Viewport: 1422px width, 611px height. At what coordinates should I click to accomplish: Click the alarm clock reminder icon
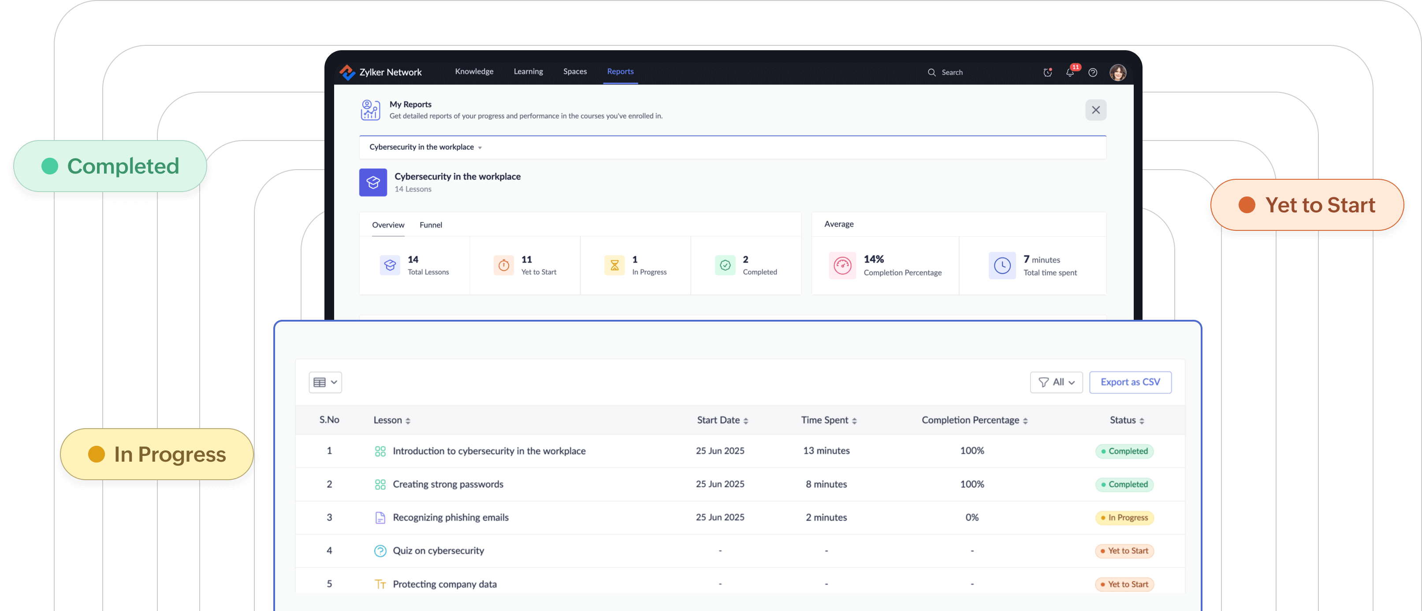[x=1048, y=72]
